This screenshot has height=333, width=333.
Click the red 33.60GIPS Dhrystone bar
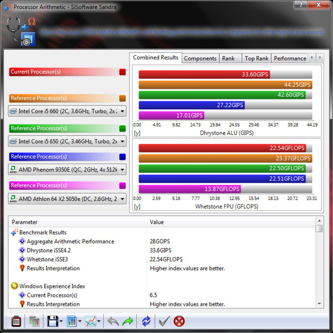click(204, 75)
